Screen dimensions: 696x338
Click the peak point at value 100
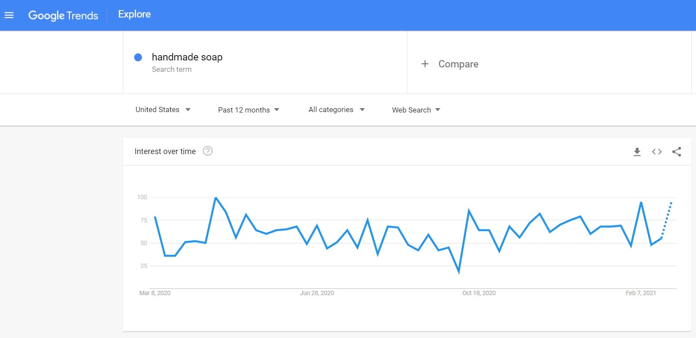click(215, 197)
